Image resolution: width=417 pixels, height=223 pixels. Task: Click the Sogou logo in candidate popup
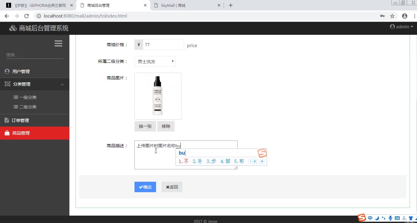(262, 153)
